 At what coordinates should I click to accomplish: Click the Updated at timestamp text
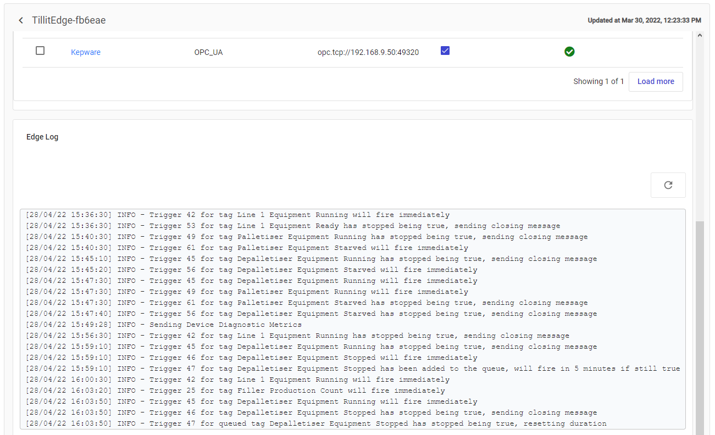click(x=644, y=20)
